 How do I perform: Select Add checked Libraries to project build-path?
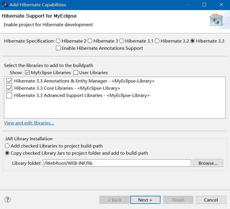[x=7, y=146]
